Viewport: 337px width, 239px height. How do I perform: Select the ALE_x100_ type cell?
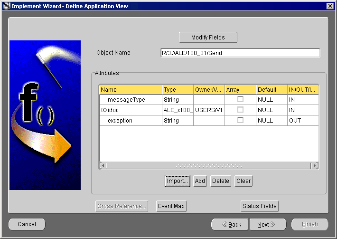coord(178,110)
